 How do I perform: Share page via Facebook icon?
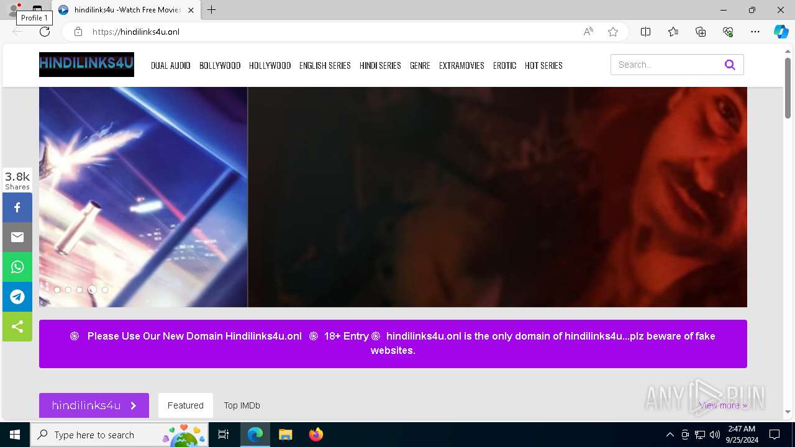click(x=17, y=207)
